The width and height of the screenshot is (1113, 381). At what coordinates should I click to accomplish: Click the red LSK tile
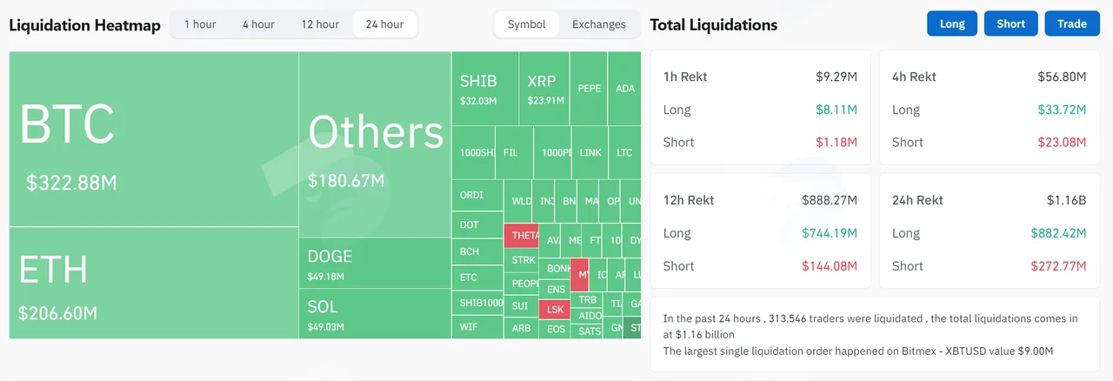point(555,309)
